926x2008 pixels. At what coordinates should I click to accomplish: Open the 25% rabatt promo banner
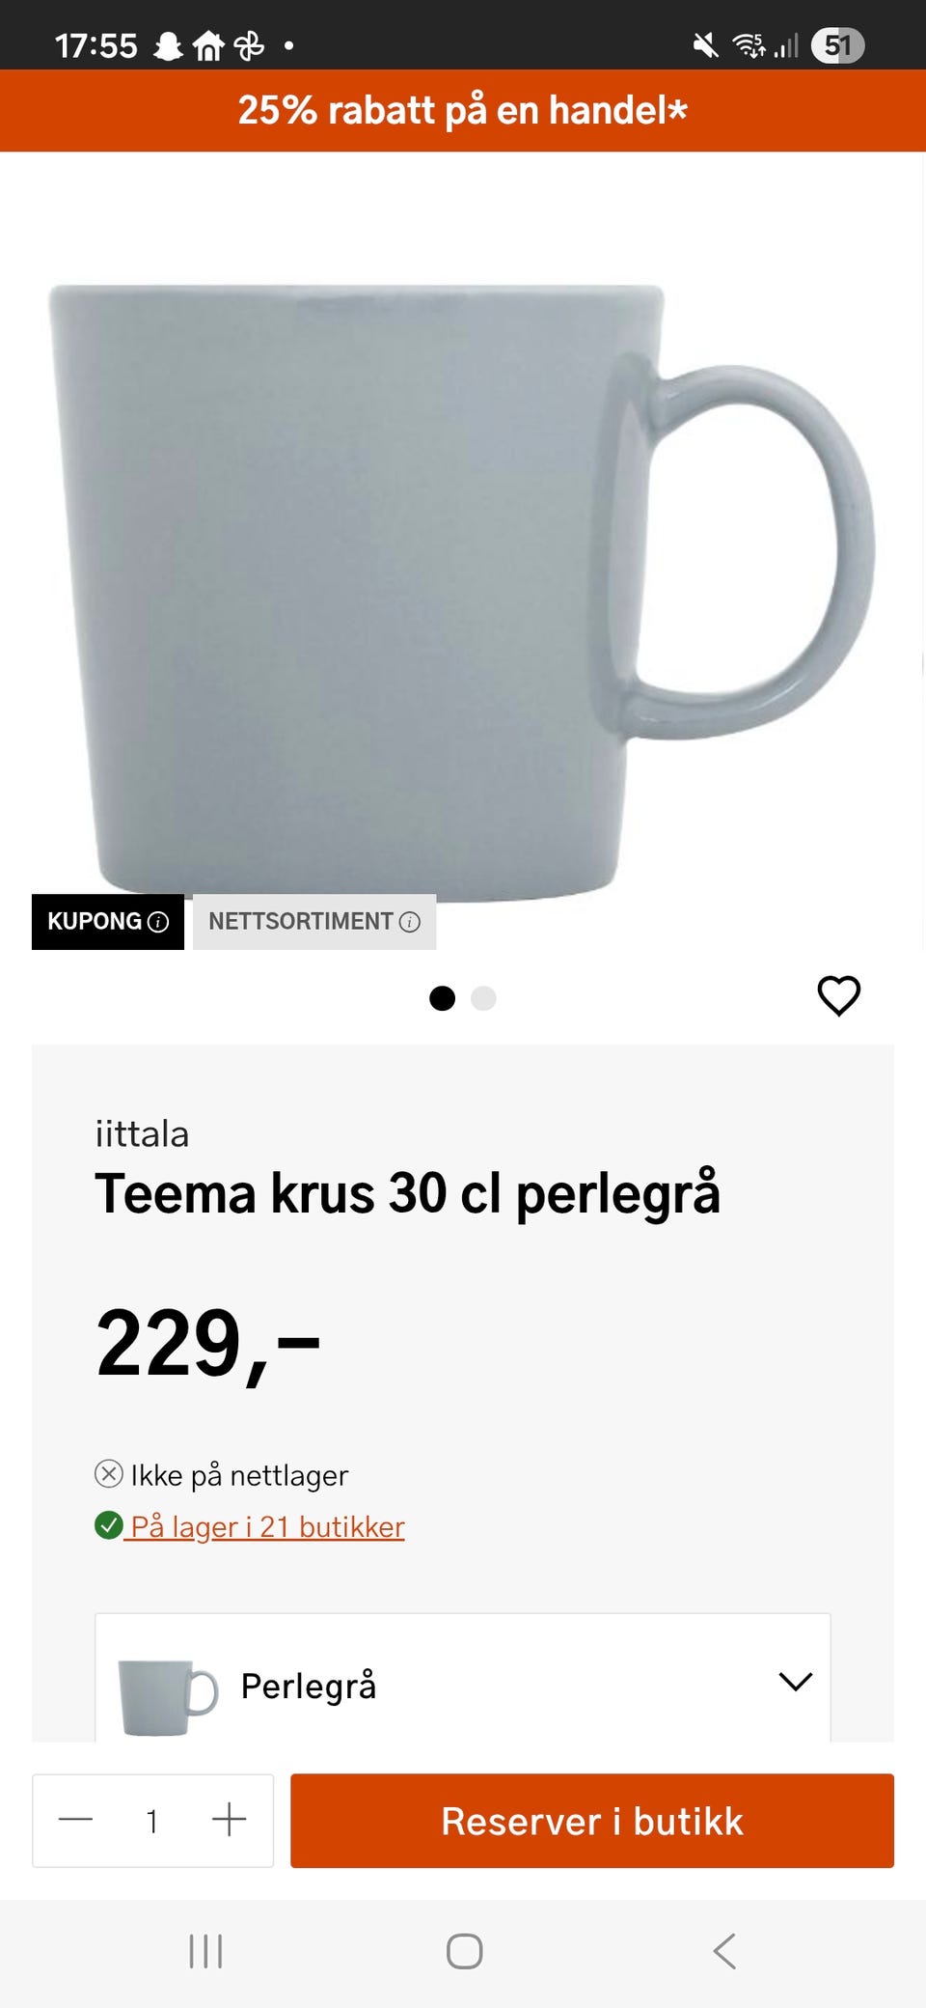(x=463, y=110)
